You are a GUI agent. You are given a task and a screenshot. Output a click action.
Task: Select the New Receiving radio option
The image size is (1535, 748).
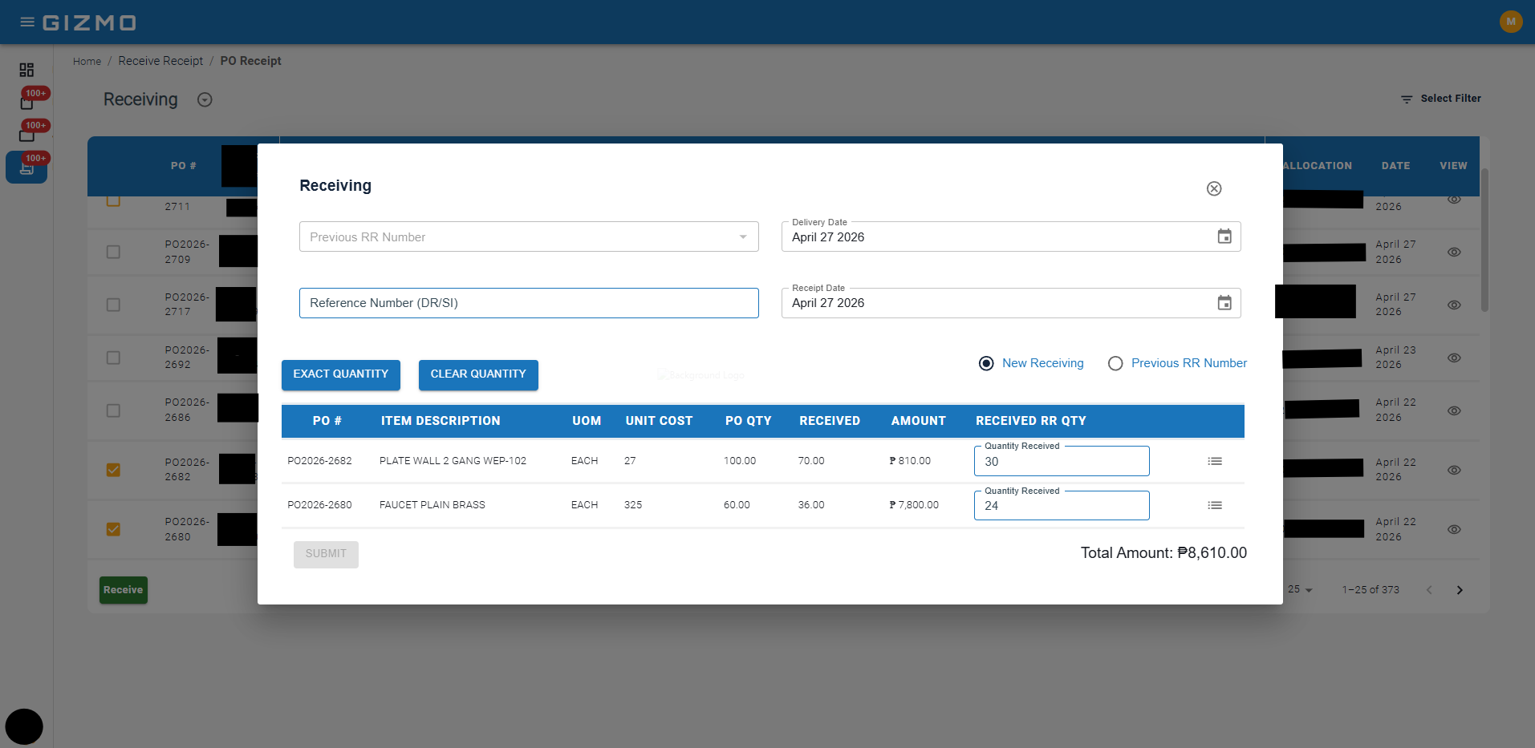pyautogui.click(x=986, y=363)
